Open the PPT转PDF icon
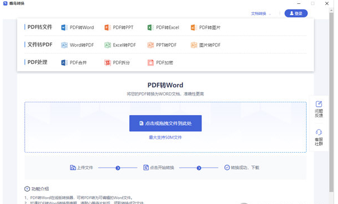 [x=151, y=45]
